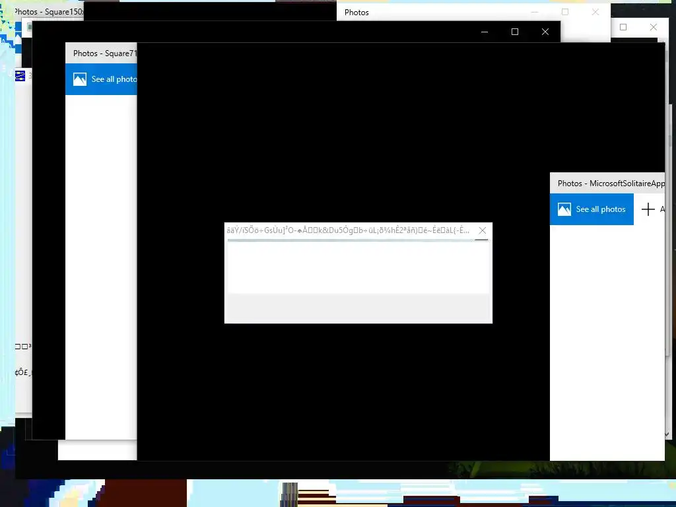Click the plus Add icon in the MicrosoftSolitaireApp window
The height and width of the screenshot is (507, 676).
coord(648,209)
